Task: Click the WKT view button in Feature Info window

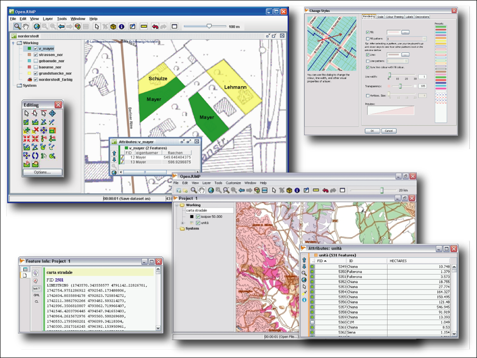Action: pos(36,288)
